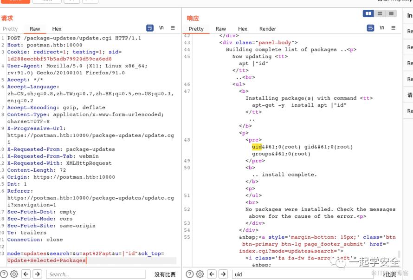Go to next match in request search
Image resolution: width=413 pixels, height=280 pixels.
point(38,274)
